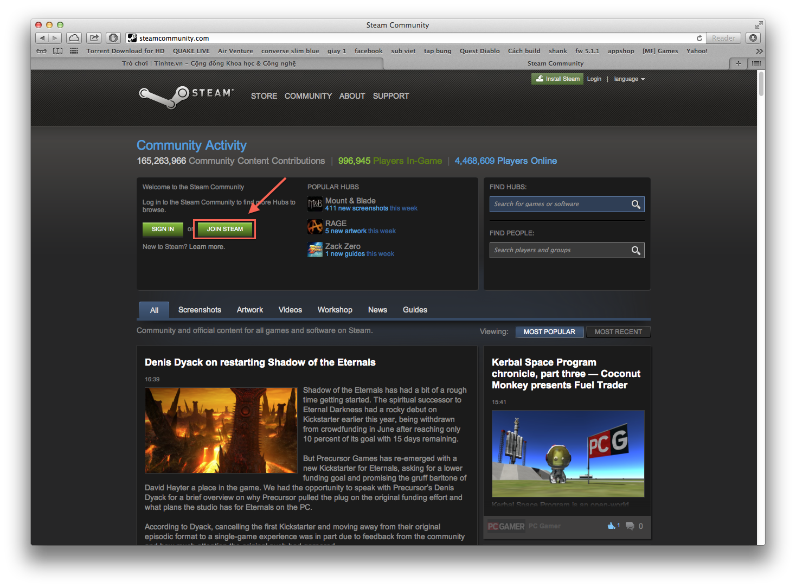Open the facebook bookmark
Viewport: 796px width, 588px height.
click(x=369, y=51)
